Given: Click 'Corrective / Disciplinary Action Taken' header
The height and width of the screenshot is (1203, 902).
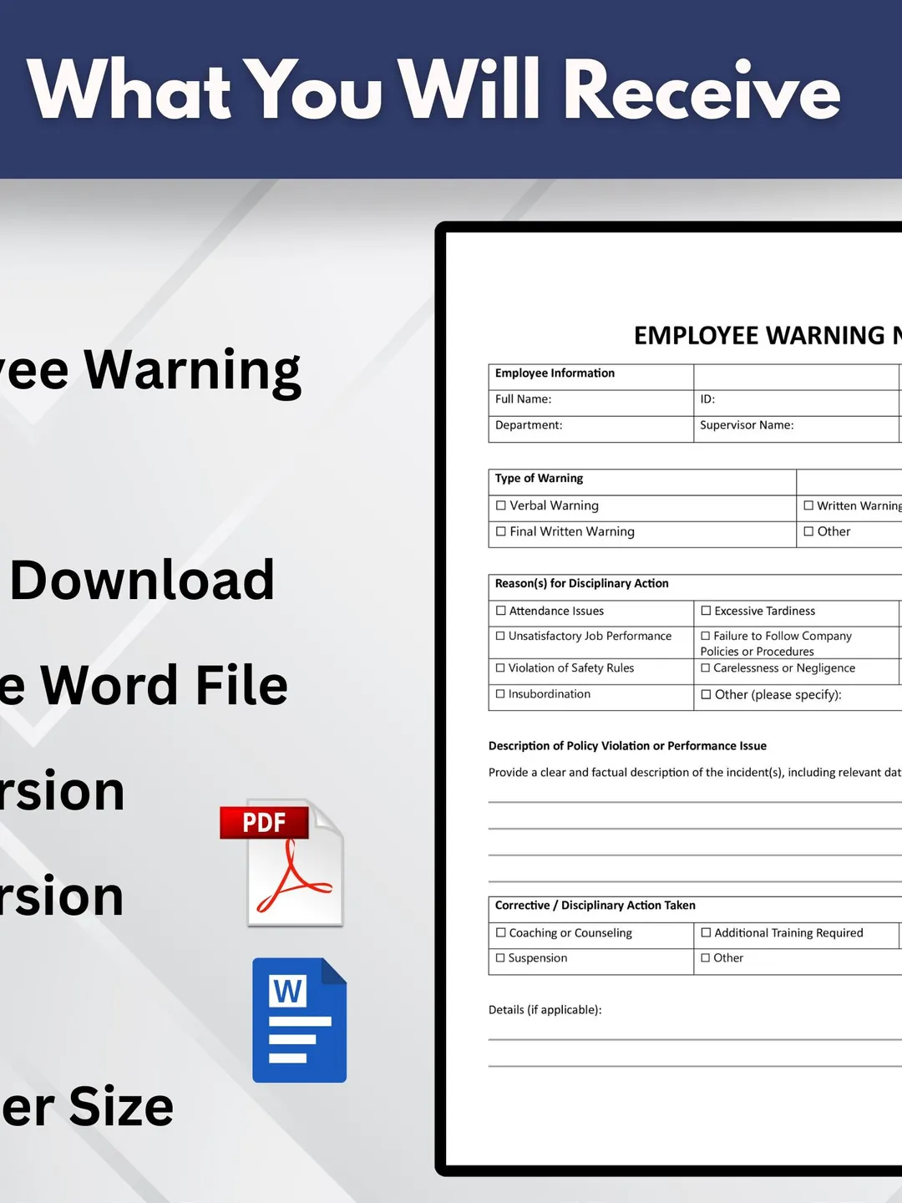Looking at the screenshot, I should [x=595, y=906].
